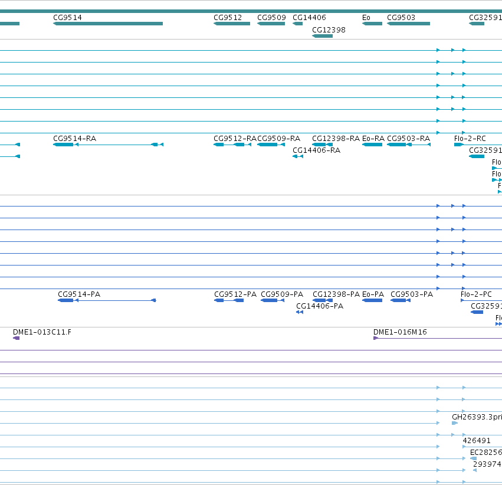Screen dimensions: 502x485
Task: Click the Eo-RA transcript bar
Action: tap(372, 145)
